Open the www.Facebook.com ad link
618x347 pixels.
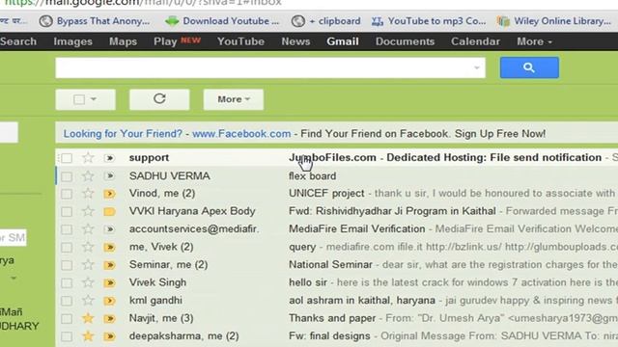pos(241,134)
